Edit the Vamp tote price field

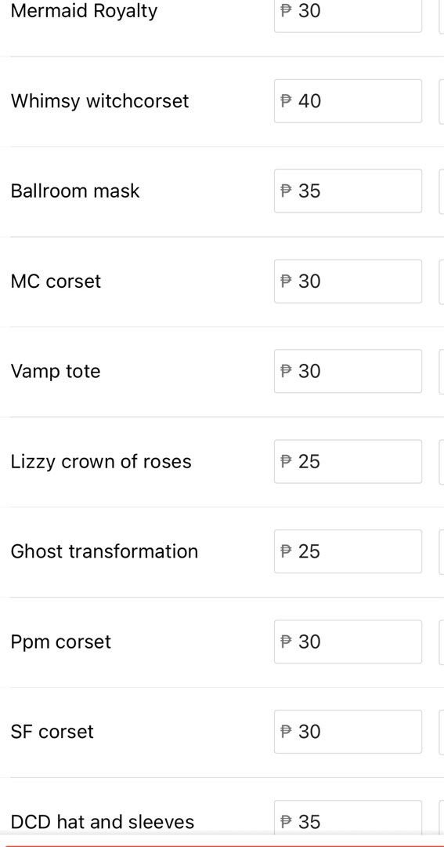coord(348,371)
